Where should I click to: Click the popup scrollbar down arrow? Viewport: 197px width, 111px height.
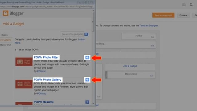click(x=93, y=104)
